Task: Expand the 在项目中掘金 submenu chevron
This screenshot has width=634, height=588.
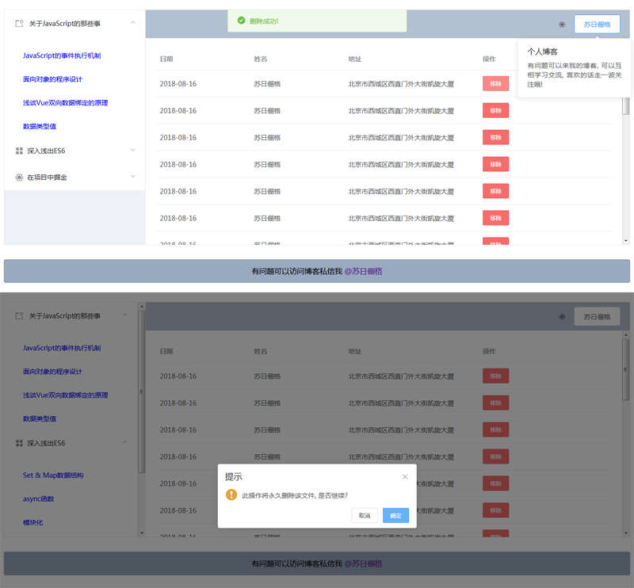Action: 133,177
